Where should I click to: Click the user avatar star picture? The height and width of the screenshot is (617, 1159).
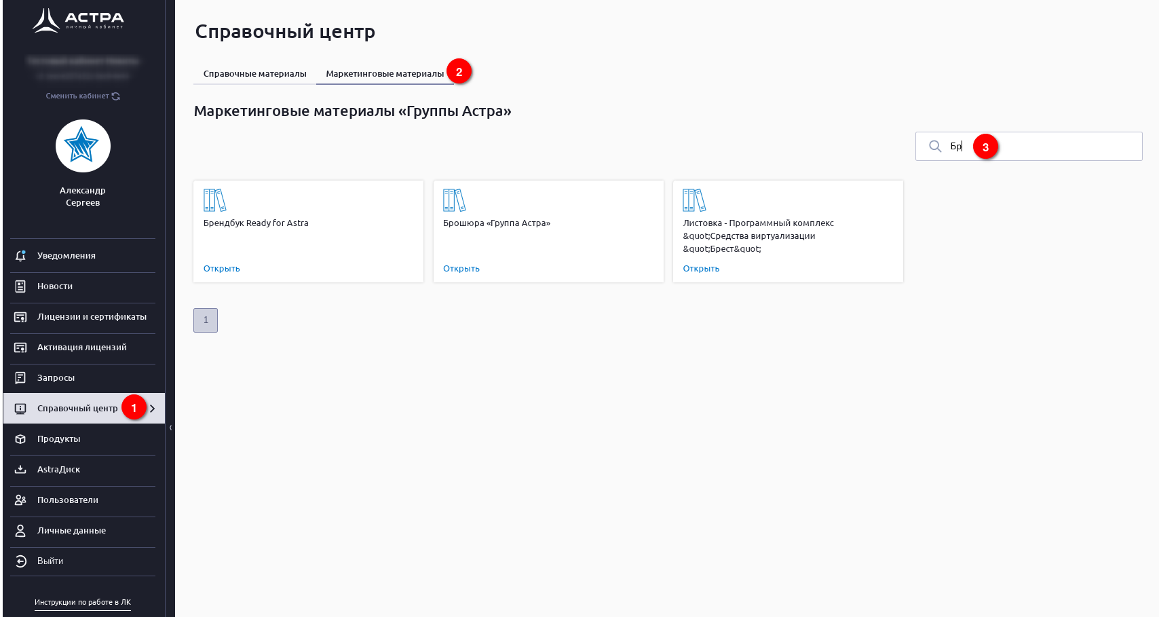click(83, 146)
